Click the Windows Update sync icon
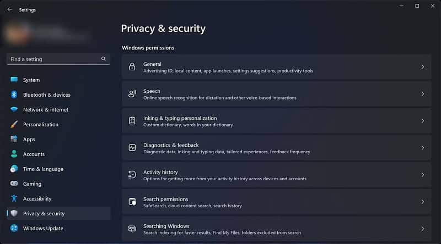The image size is (441, 244). (14, 228)
